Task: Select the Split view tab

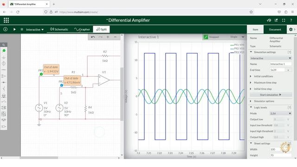Action: (101, 29)
